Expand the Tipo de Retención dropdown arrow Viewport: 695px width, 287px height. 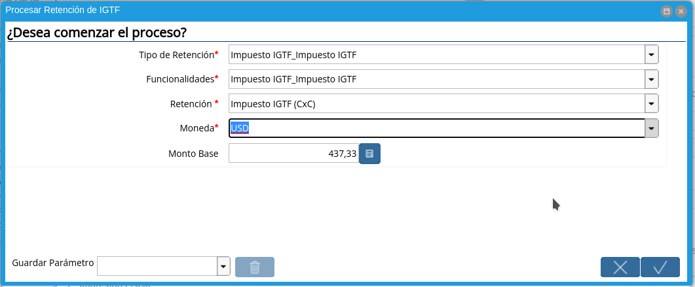[651, 54]
